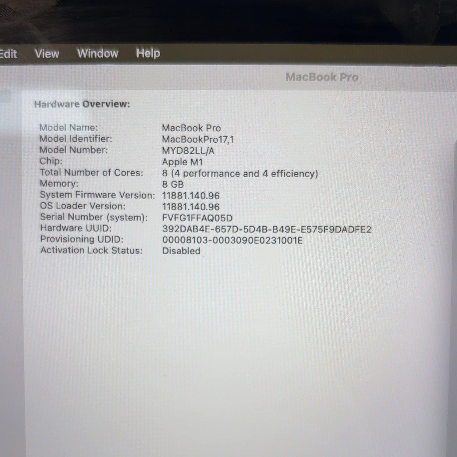Click the Memory label
Viewport: 457px width, 457px height.
(59, 183)
